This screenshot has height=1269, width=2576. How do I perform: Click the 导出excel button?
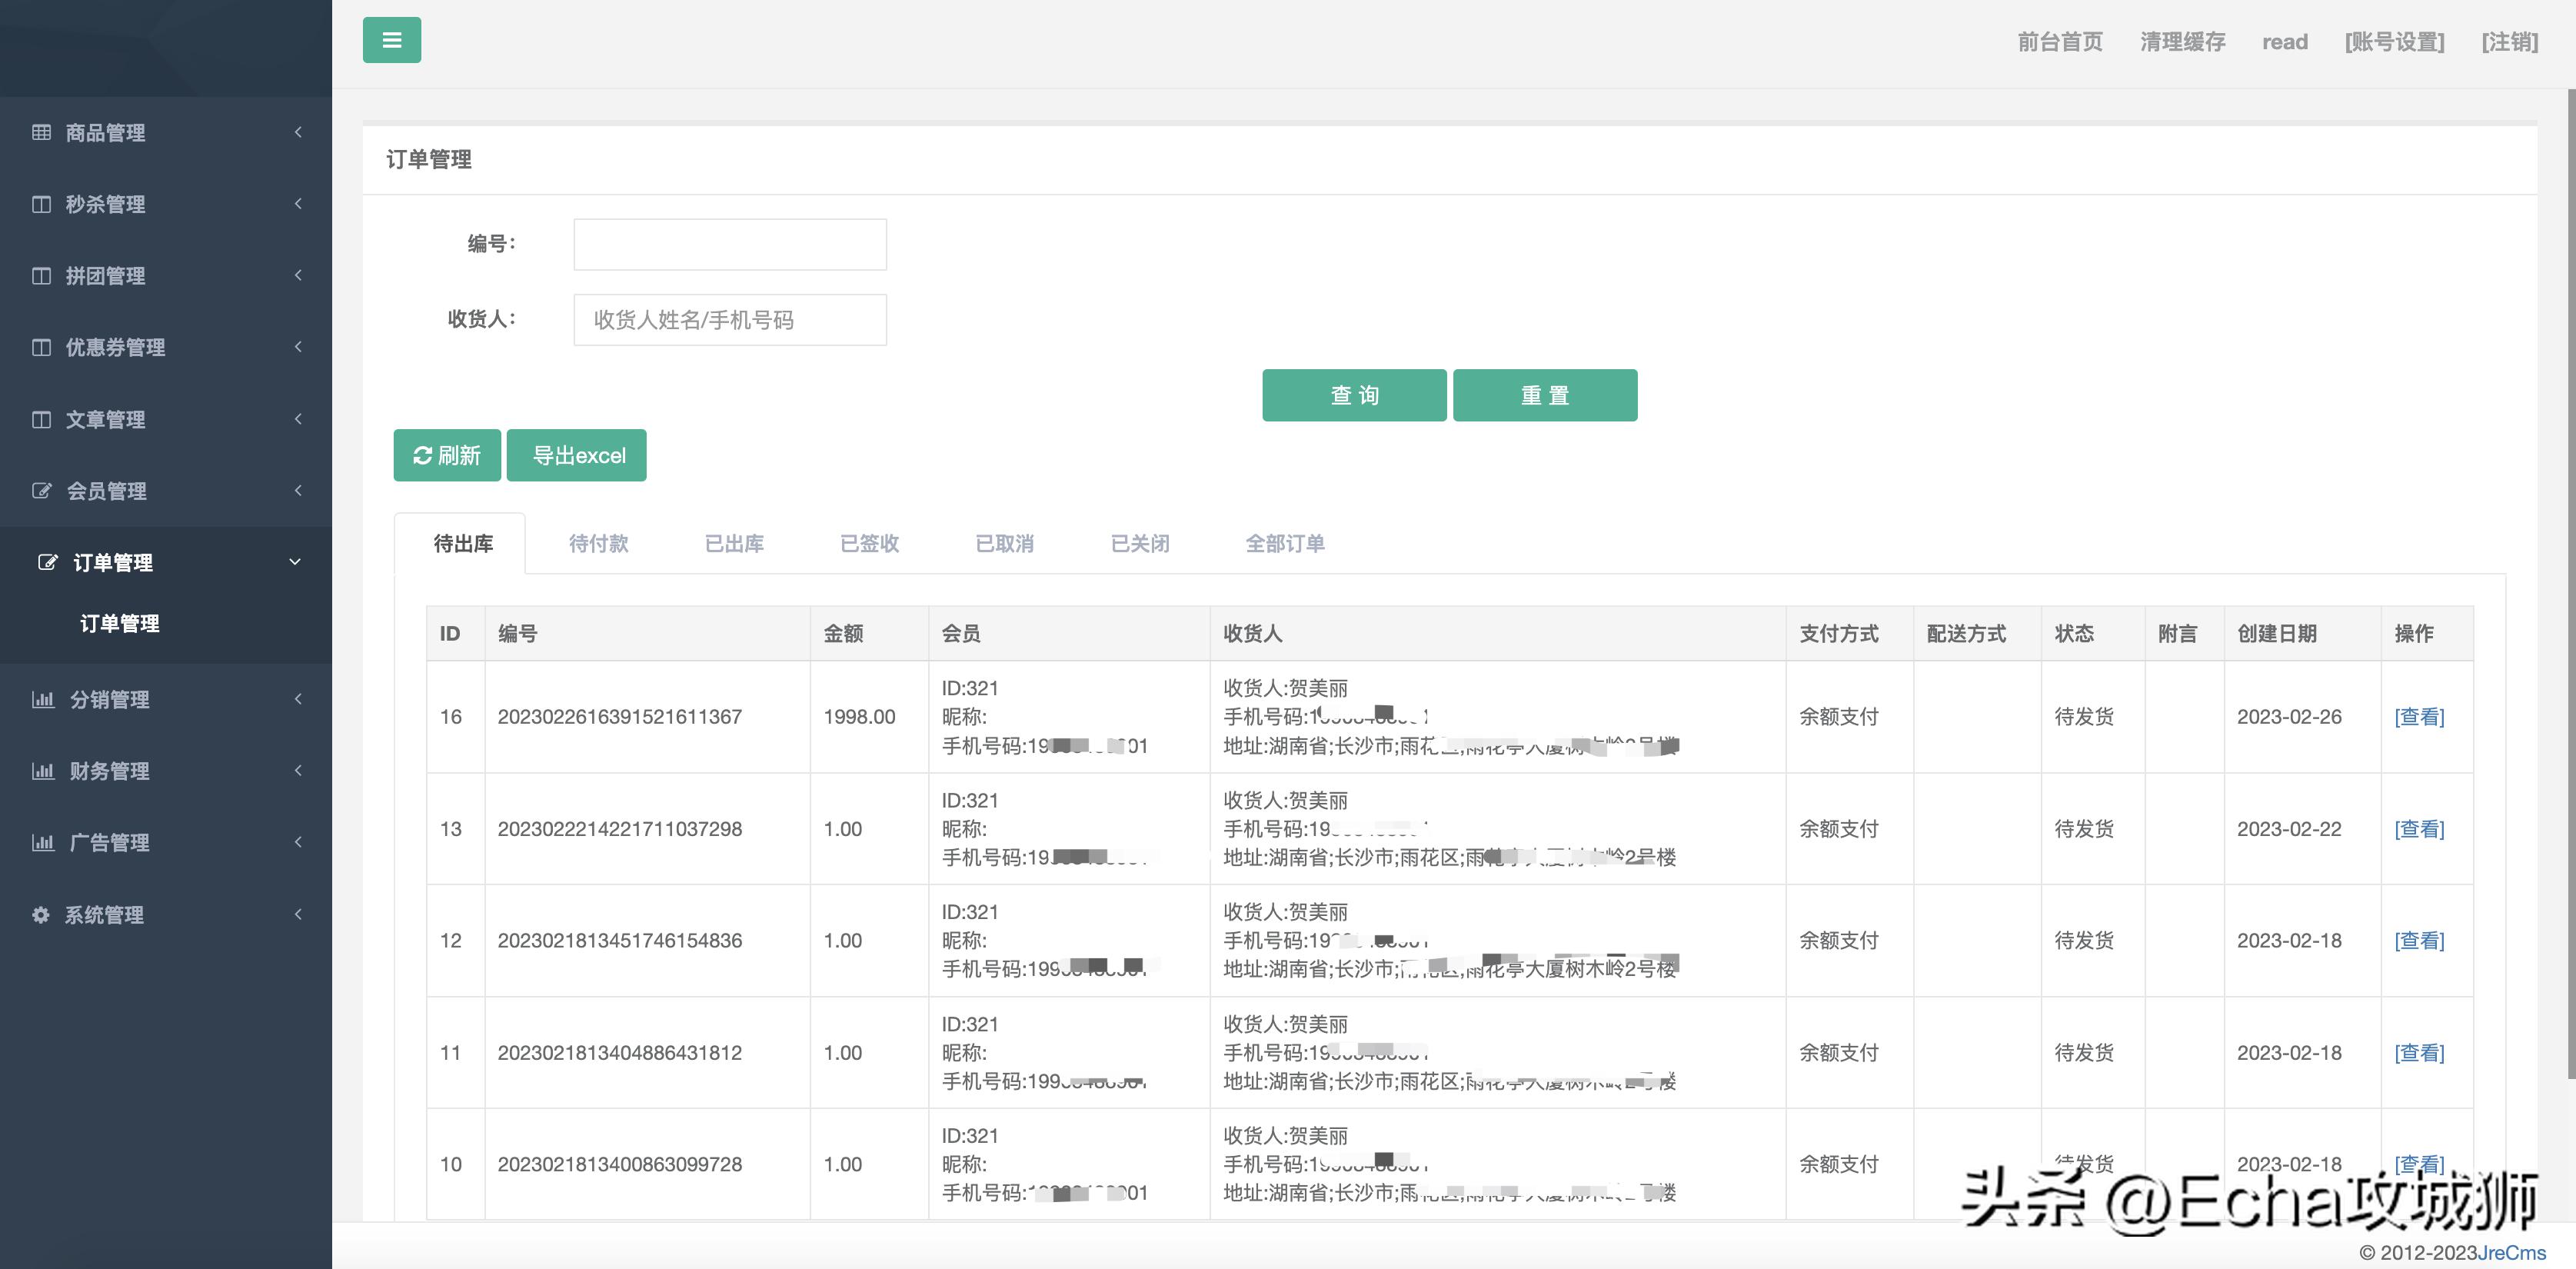(x=577, y=455)
